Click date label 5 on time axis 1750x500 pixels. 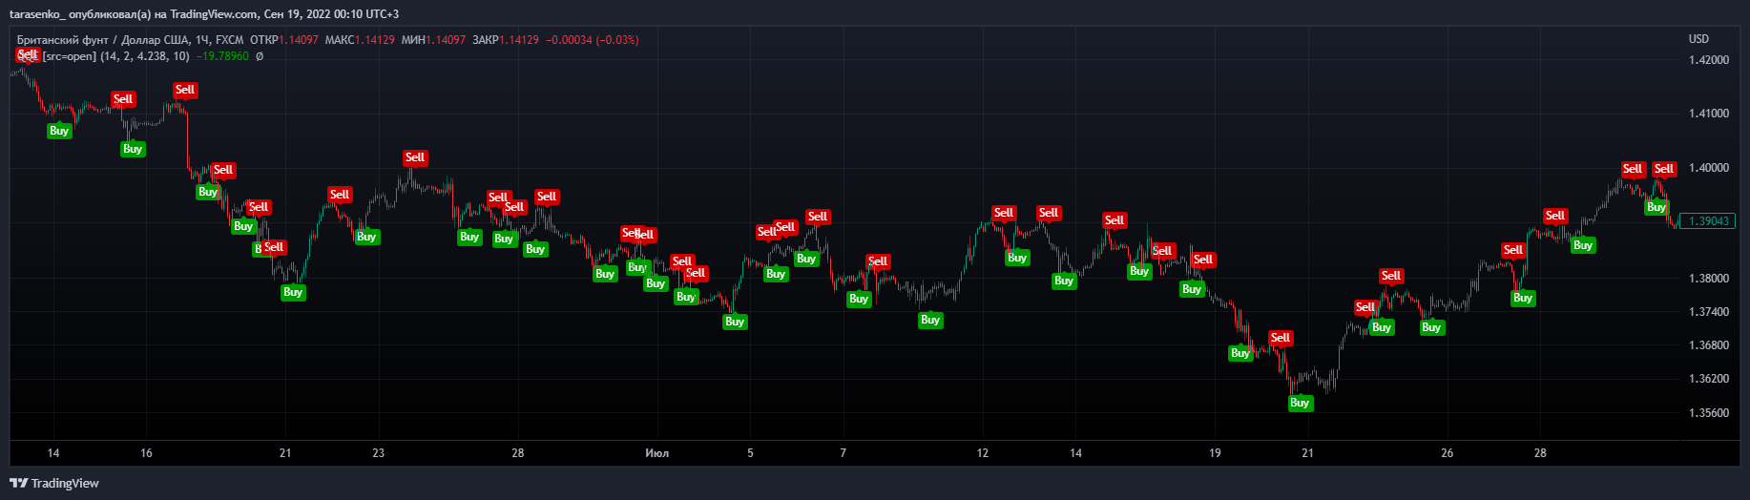click(750, 453)
